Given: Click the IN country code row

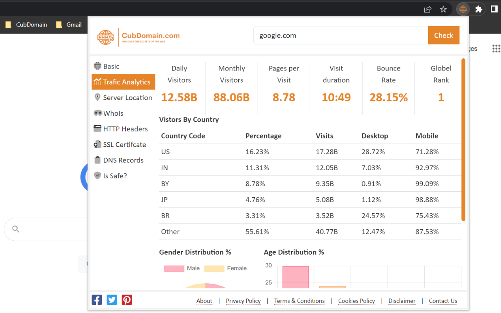Looking at the screenshot, I should 310,168.
